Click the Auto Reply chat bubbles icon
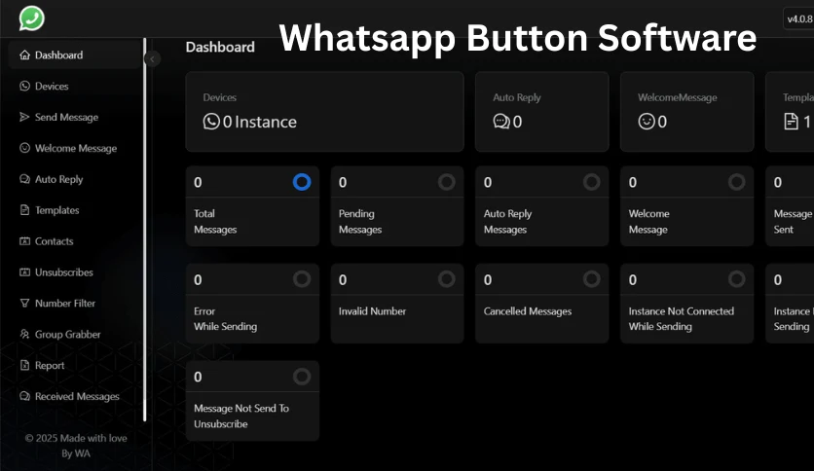Viewport: 814px width, 471px height. [x=25, y=180]
